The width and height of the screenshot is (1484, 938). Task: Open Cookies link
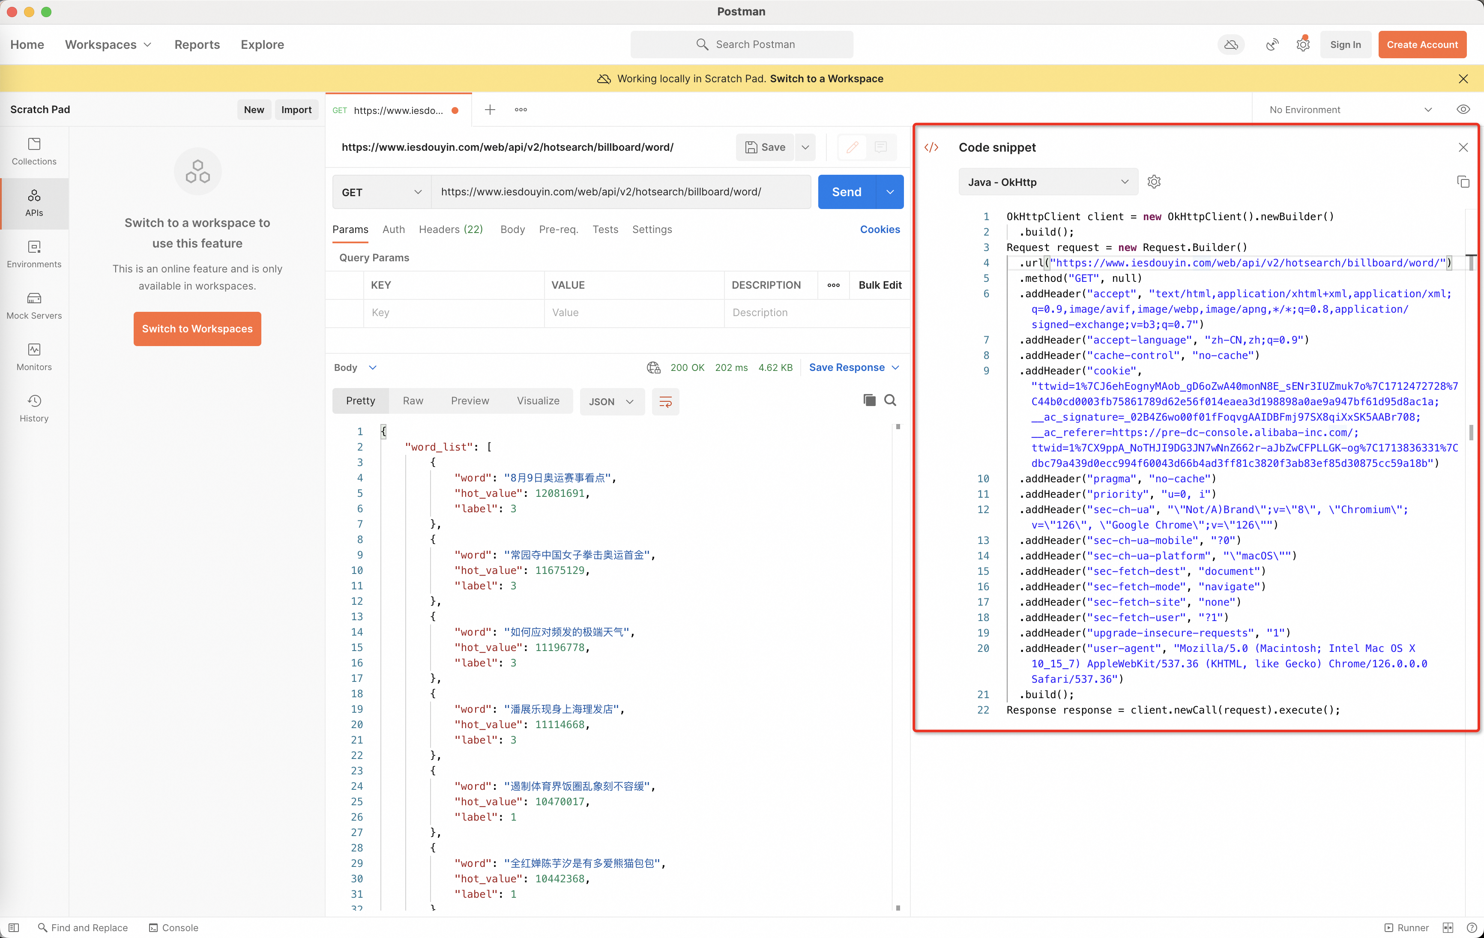coord(880,229)
